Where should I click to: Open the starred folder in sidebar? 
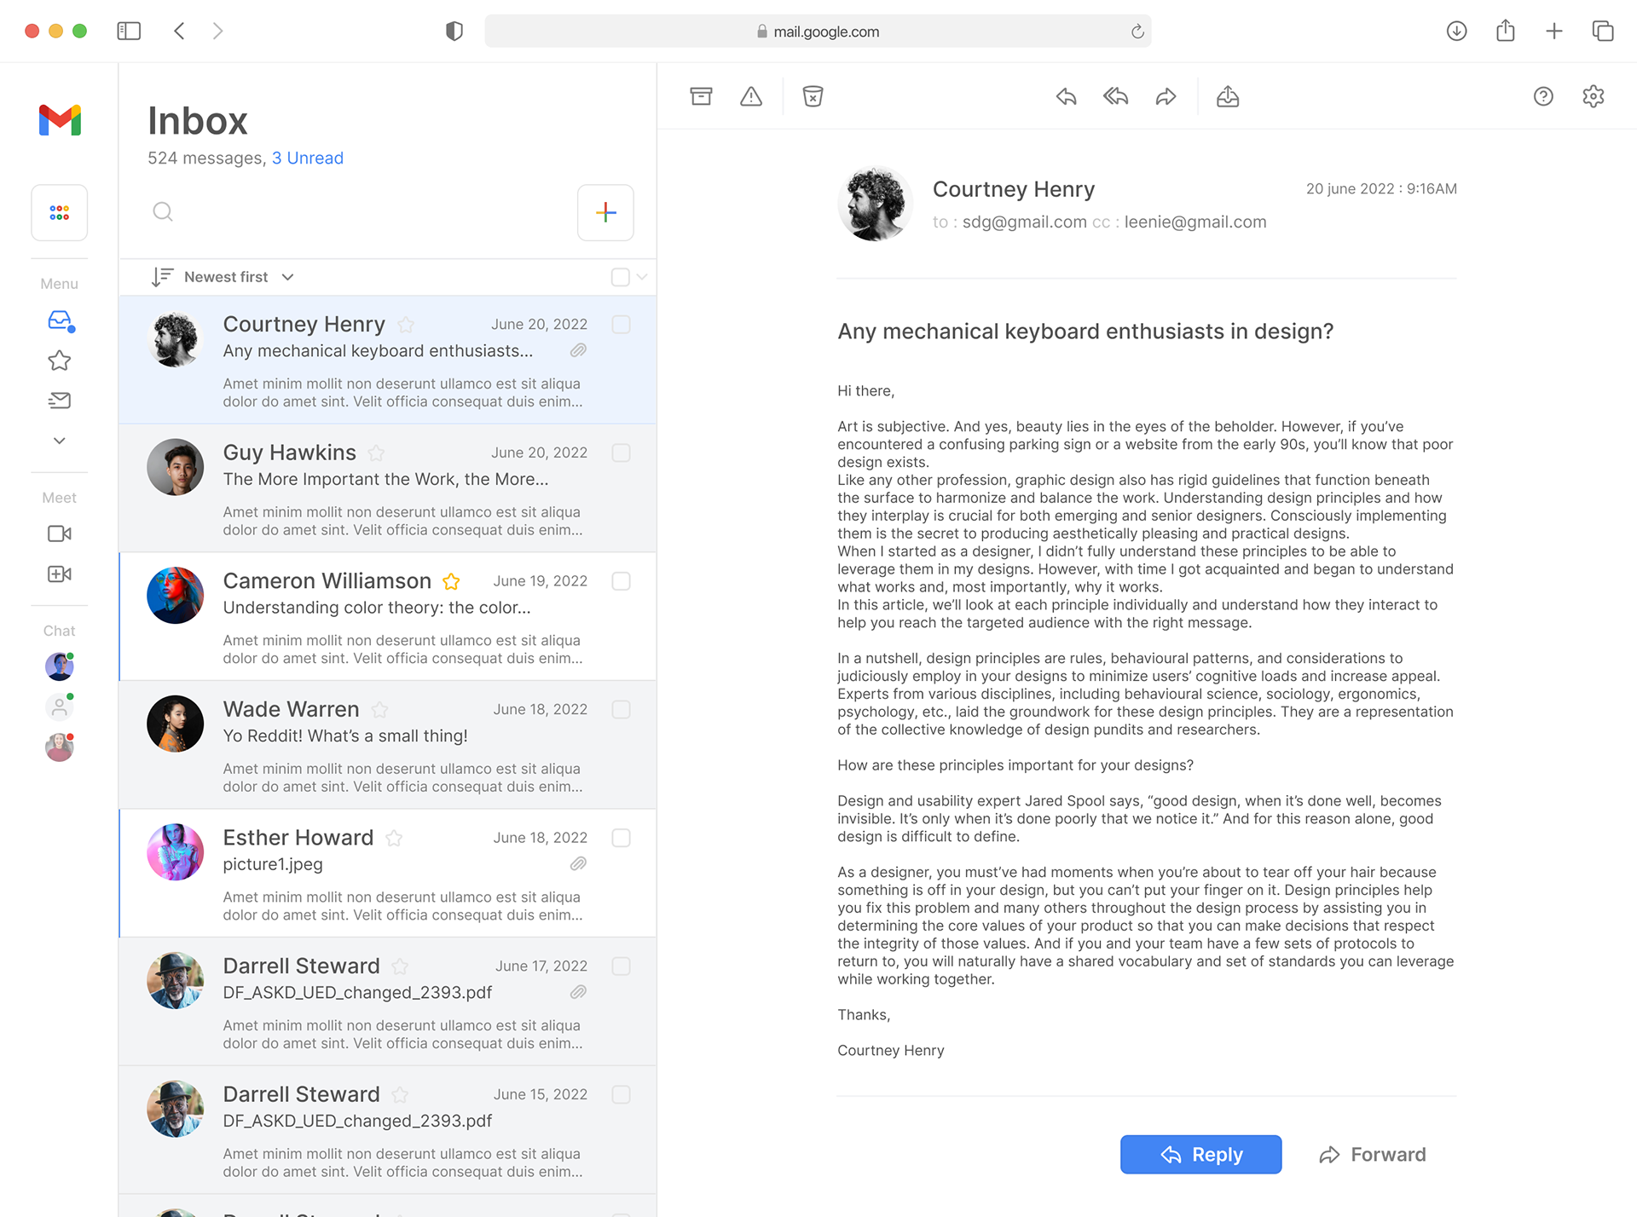point(59,360)
